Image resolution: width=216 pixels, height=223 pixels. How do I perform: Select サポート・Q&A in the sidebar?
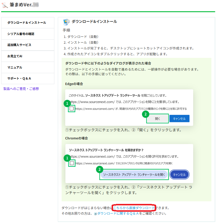[x=28, y=78]
